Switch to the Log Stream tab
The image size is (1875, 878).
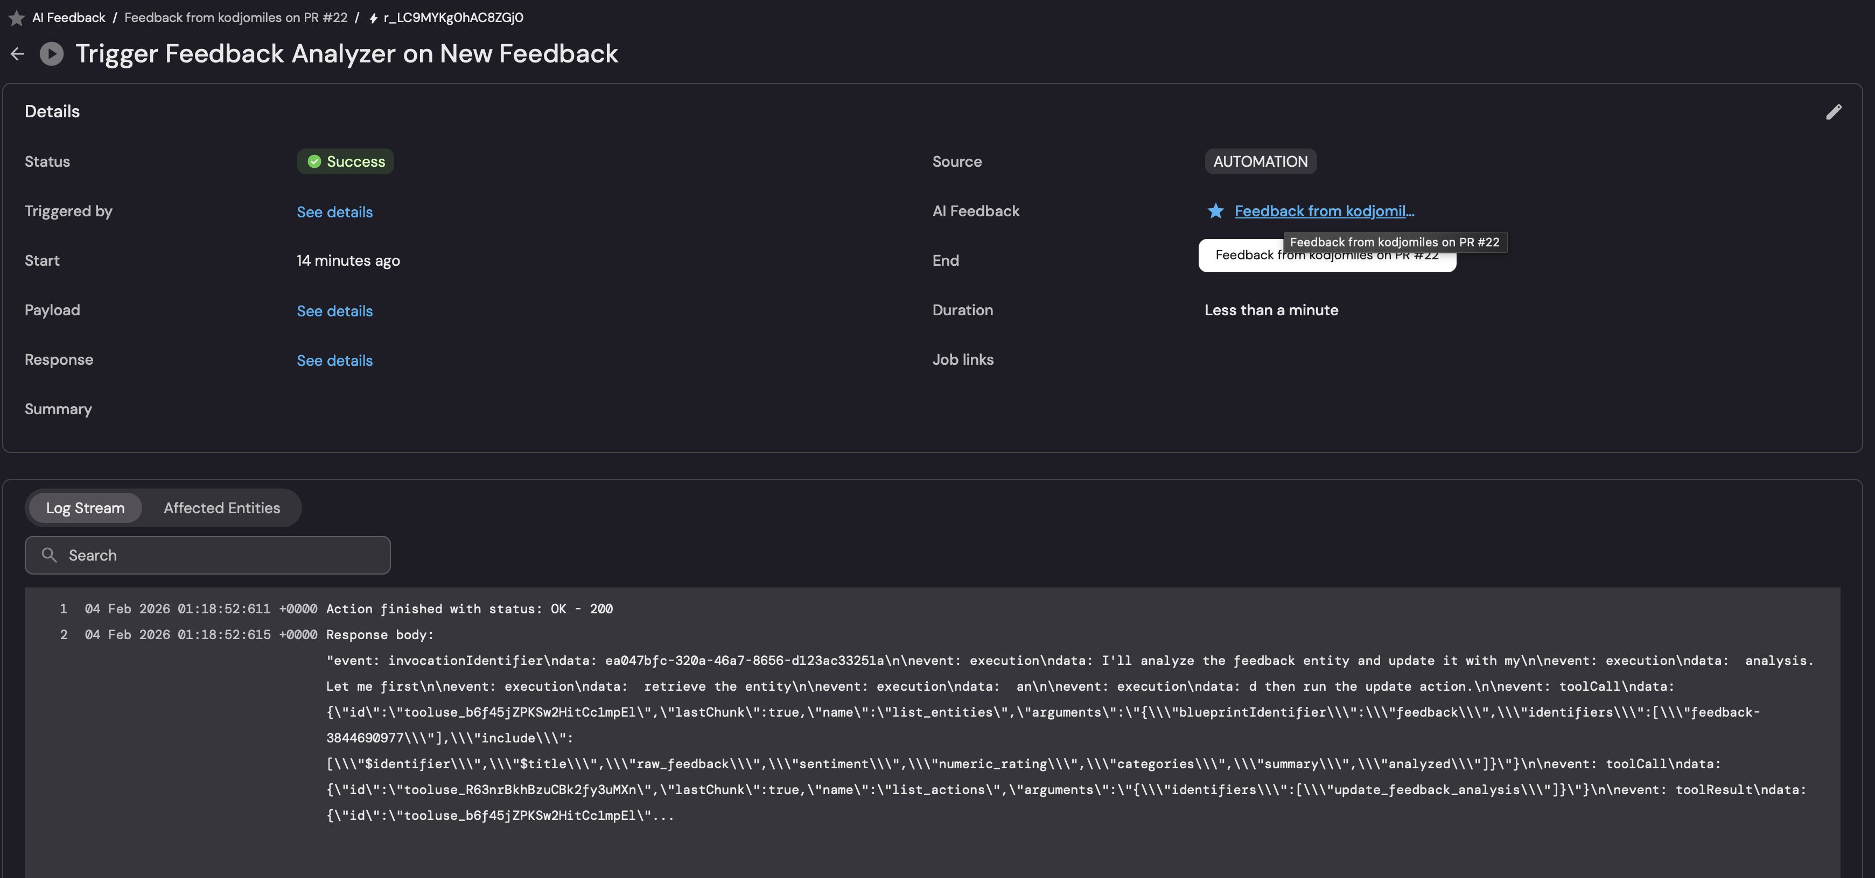tap(85, 508)
